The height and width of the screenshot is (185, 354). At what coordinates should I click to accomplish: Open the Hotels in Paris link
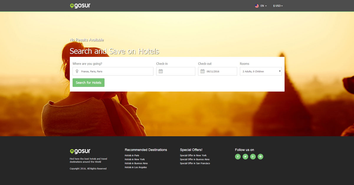(132, 155)
